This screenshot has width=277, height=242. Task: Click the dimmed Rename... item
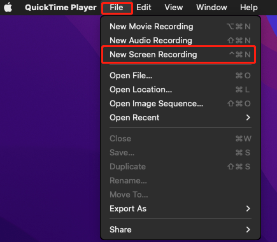pyautogui.click(x=180, y=181)
